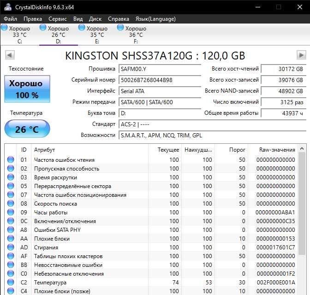
Task: Click the Возможности field S.M.A.R.T., APM, NCQ
Action: tap(212, 136)
